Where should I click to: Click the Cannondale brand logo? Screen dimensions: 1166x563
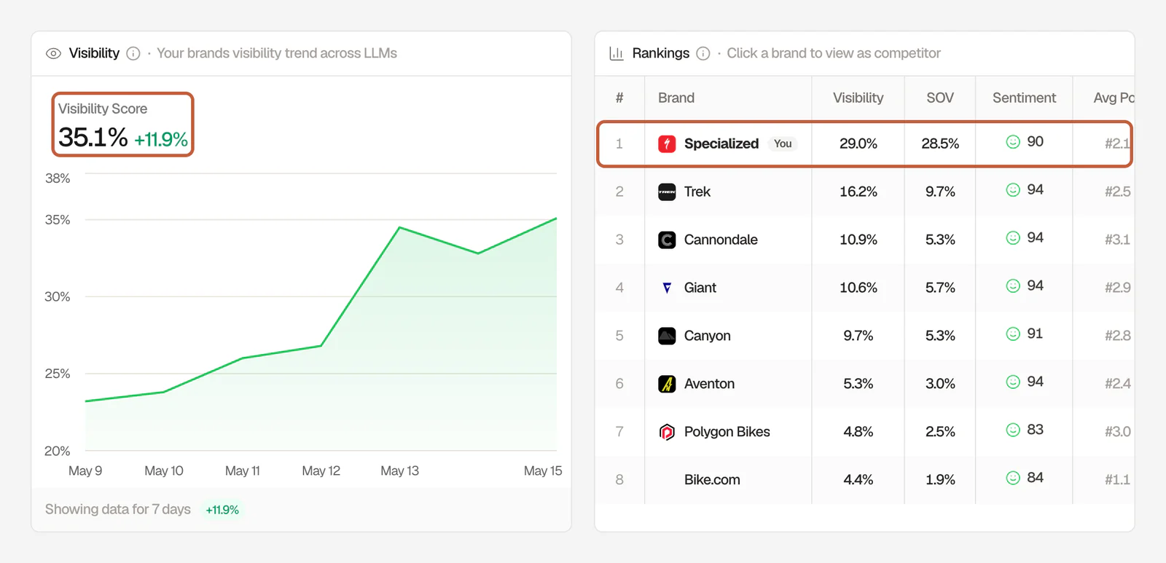(x=667, y=240)
